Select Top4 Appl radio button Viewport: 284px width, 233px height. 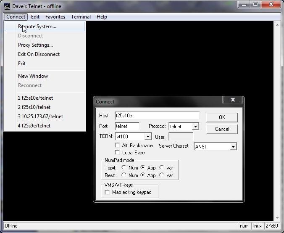pos(143,167)
